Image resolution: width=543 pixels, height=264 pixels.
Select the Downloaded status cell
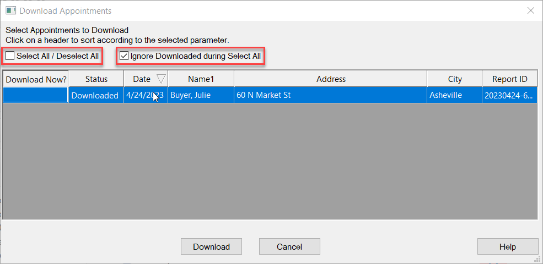[95, 95]
